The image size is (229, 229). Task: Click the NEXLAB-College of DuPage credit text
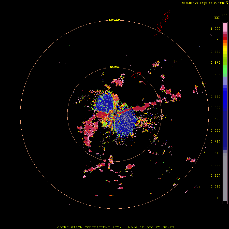[203, 3]
